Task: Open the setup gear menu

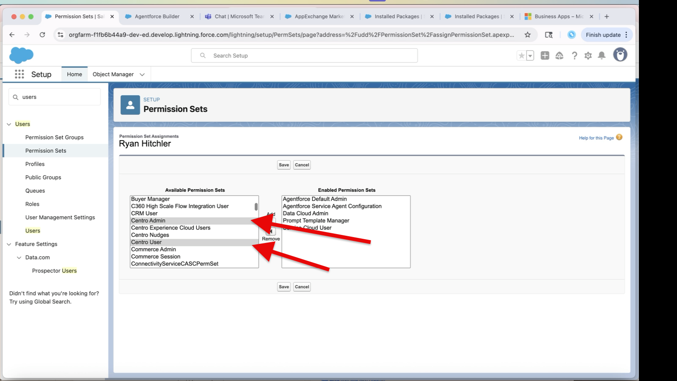Action: pos(588,55)
